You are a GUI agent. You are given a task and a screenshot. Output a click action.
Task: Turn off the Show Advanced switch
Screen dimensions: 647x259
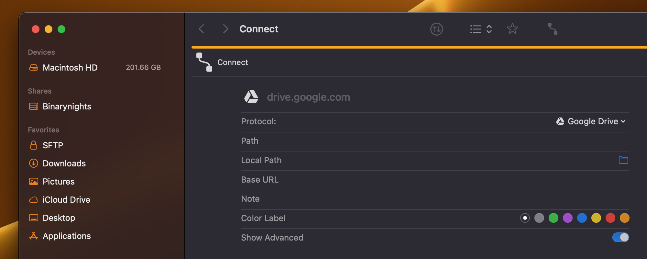tap(620, 237)
